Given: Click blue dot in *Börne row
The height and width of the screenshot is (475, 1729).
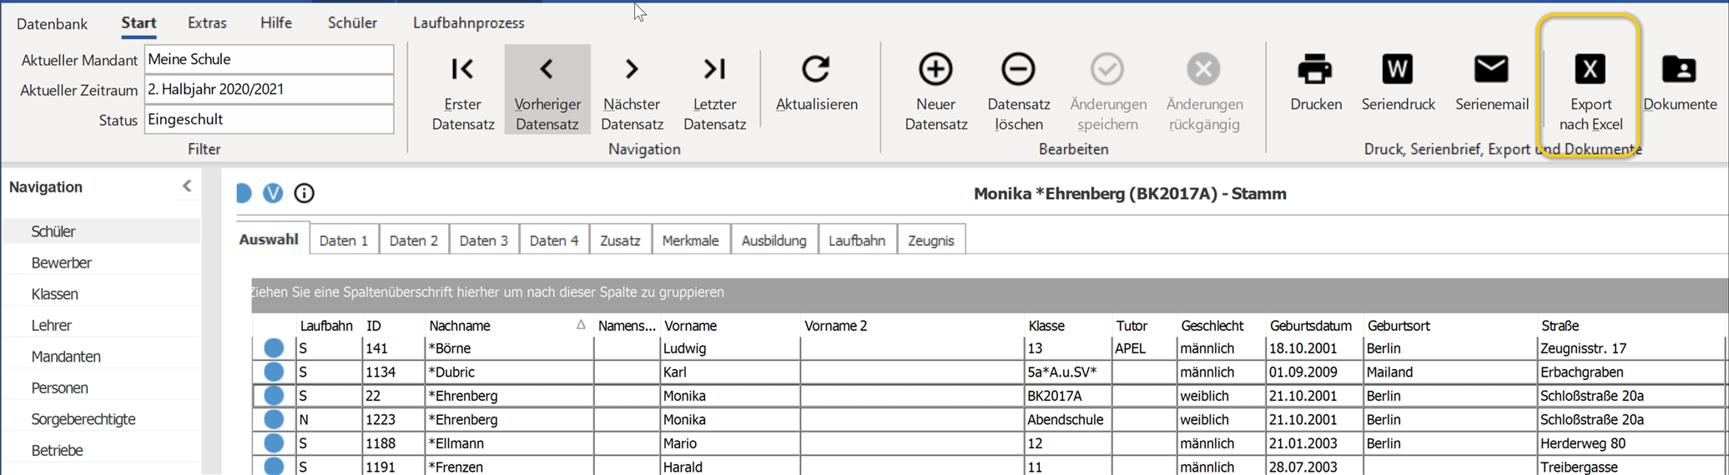Looking at the screenshot, I should tap(274, 348).
